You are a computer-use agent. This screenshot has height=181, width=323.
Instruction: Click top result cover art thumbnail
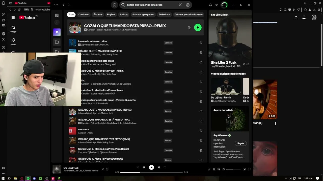coord(75,27)
